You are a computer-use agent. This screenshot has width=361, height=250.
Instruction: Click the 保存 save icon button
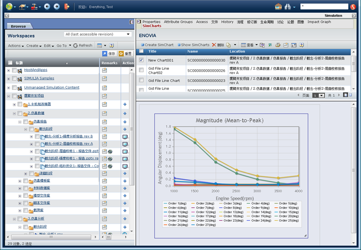pos(109,54)
